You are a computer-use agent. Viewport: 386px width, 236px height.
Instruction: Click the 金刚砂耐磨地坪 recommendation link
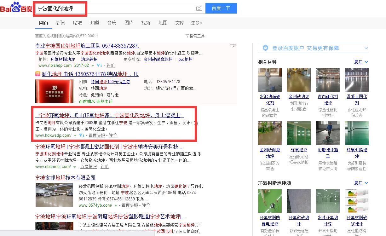[x=158, y=59]
